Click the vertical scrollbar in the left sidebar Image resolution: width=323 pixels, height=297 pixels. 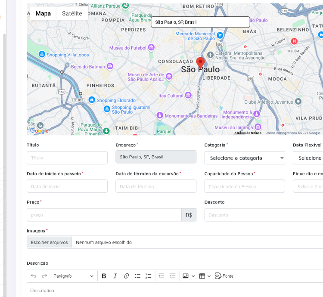click(4, 165)
